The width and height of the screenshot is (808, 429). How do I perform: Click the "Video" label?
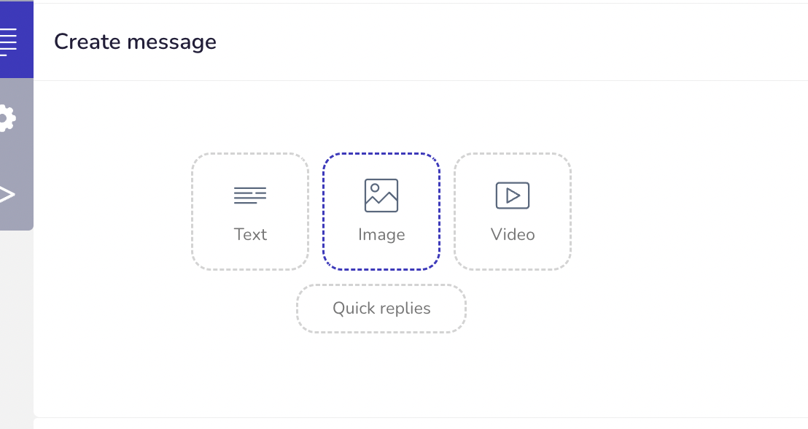pos(512,235)
